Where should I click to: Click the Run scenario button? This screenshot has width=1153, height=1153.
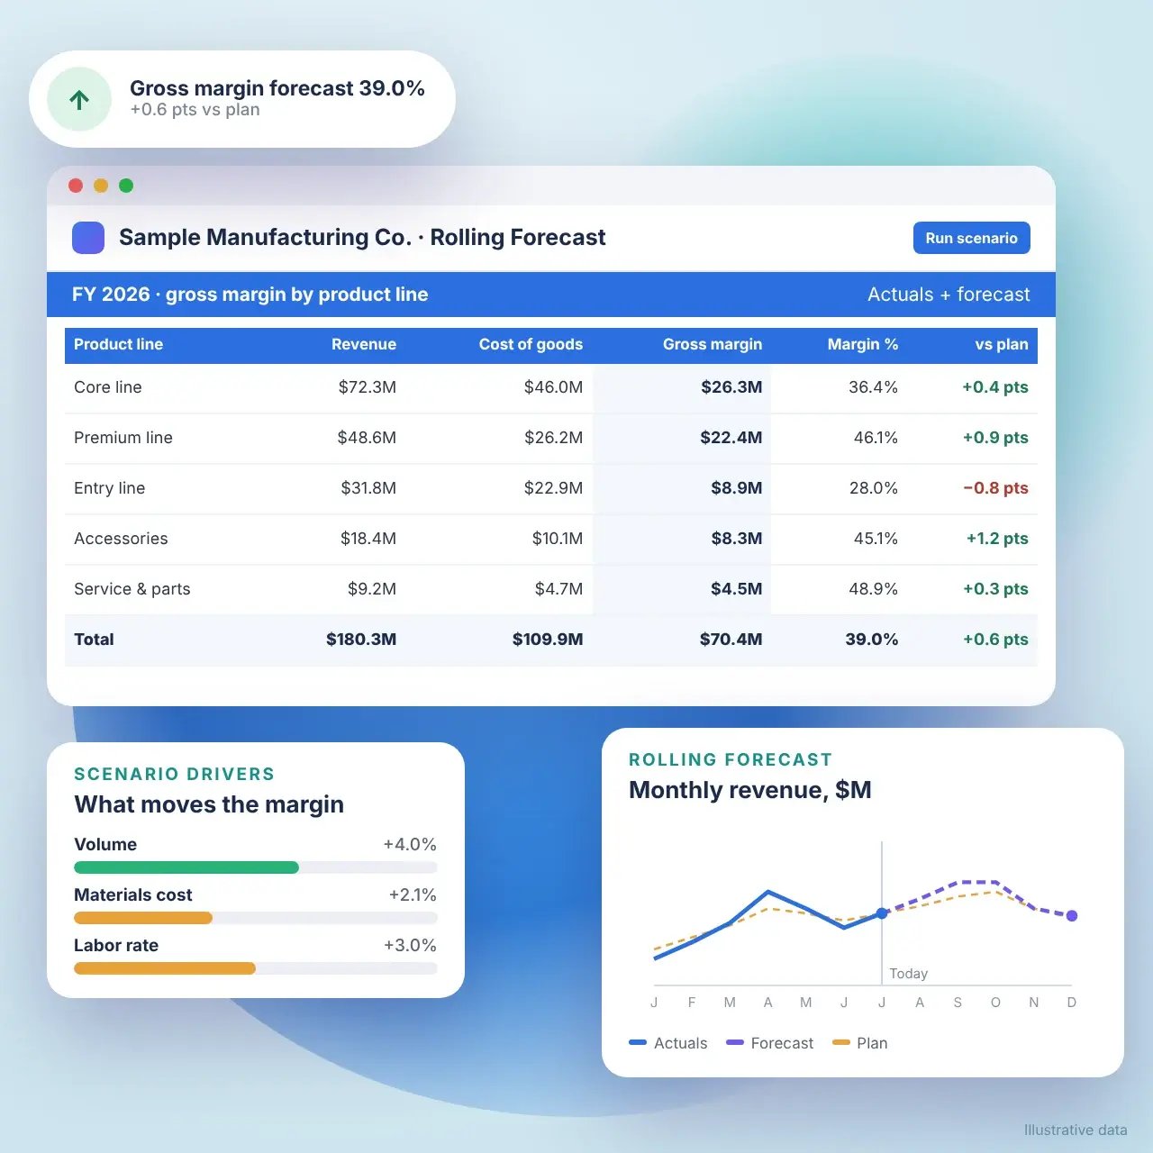971,238
